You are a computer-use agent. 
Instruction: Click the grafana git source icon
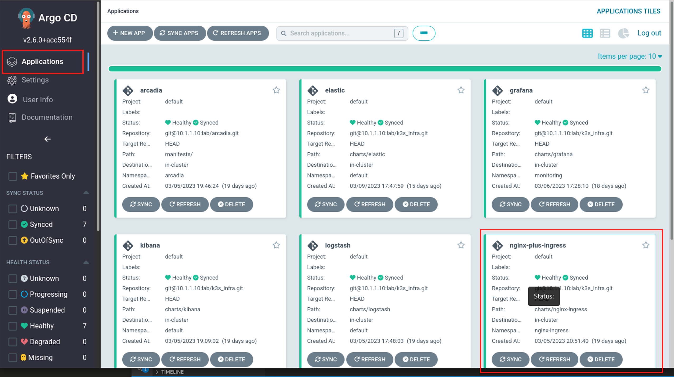point(497,90)
